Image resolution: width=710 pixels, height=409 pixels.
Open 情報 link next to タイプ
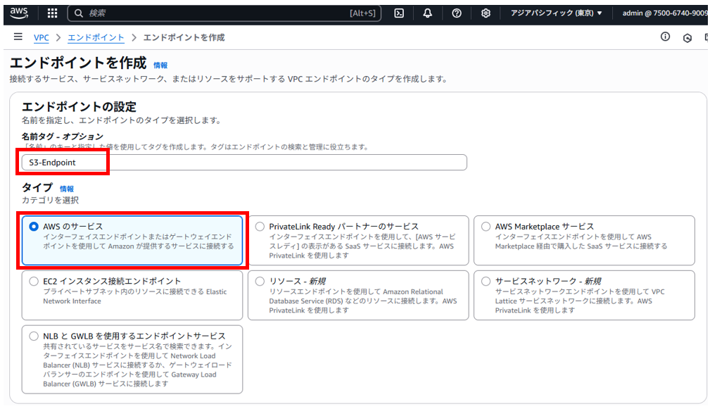(67, 189)
